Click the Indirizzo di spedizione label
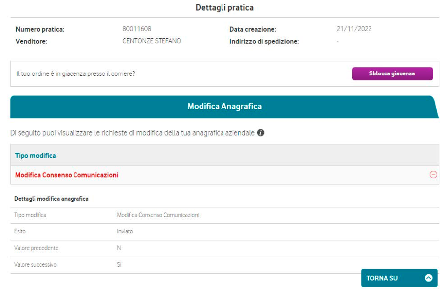The image size is (442, 291). 264,42
